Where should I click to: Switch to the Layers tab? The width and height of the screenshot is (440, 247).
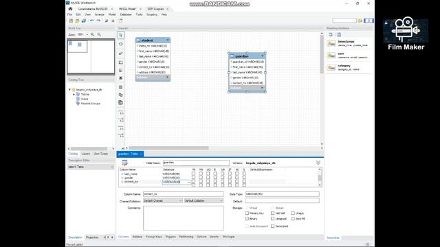(85, 154)
